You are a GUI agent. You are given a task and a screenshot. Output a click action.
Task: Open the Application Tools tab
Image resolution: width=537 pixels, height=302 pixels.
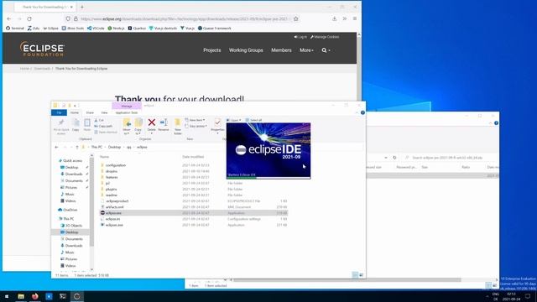(x=127, y=112)
